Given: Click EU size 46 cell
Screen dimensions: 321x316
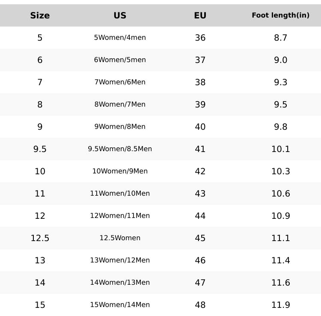Looking at the screenshot, I should pos(200,260).
